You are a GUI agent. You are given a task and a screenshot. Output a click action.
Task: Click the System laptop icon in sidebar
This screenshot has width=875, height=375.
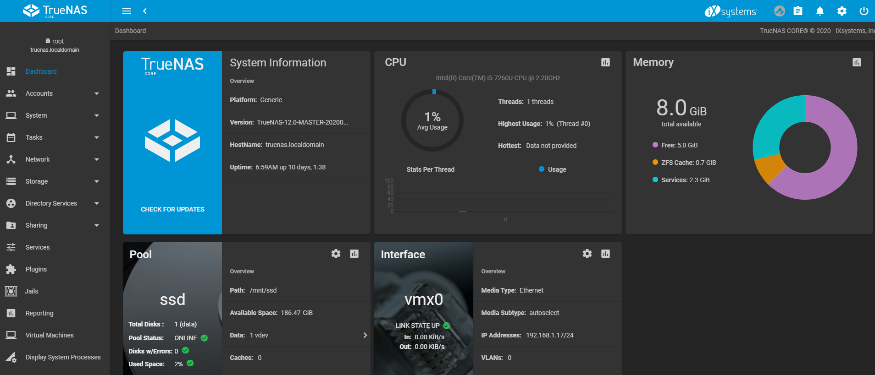[x=11, y=115]
